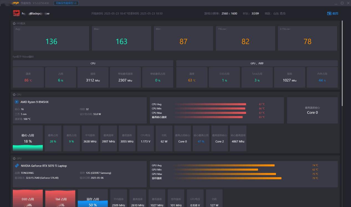Click the 最高温度核心 Core 0 panel

click(312, 110)
